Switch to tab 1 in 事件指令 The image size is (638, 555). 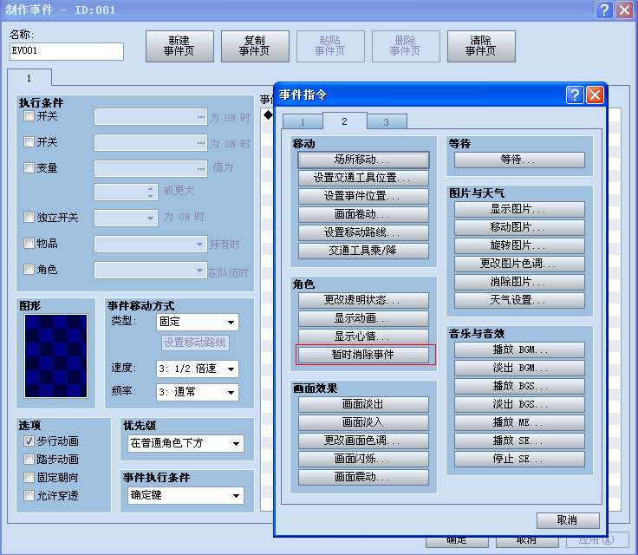(x=303, y=121)
